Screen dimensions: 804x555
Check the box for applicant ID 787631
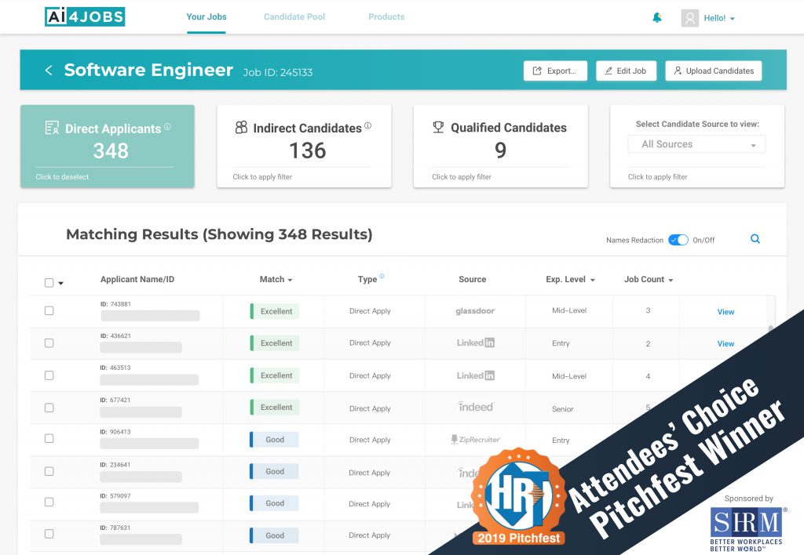49,534
